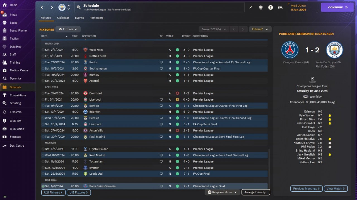
Task: Click the next season arrow
Action: (243, 29)
